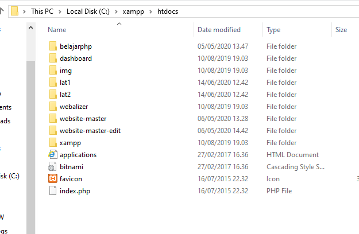Screen dimensions: 359x234
Task: Click the Icon type cell for favicon
Action: [273, 179]
